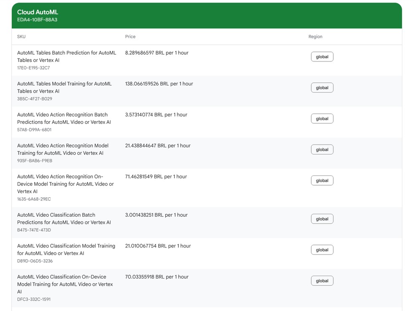
Task: Click the Price column header
Action: tap(130, 37)
